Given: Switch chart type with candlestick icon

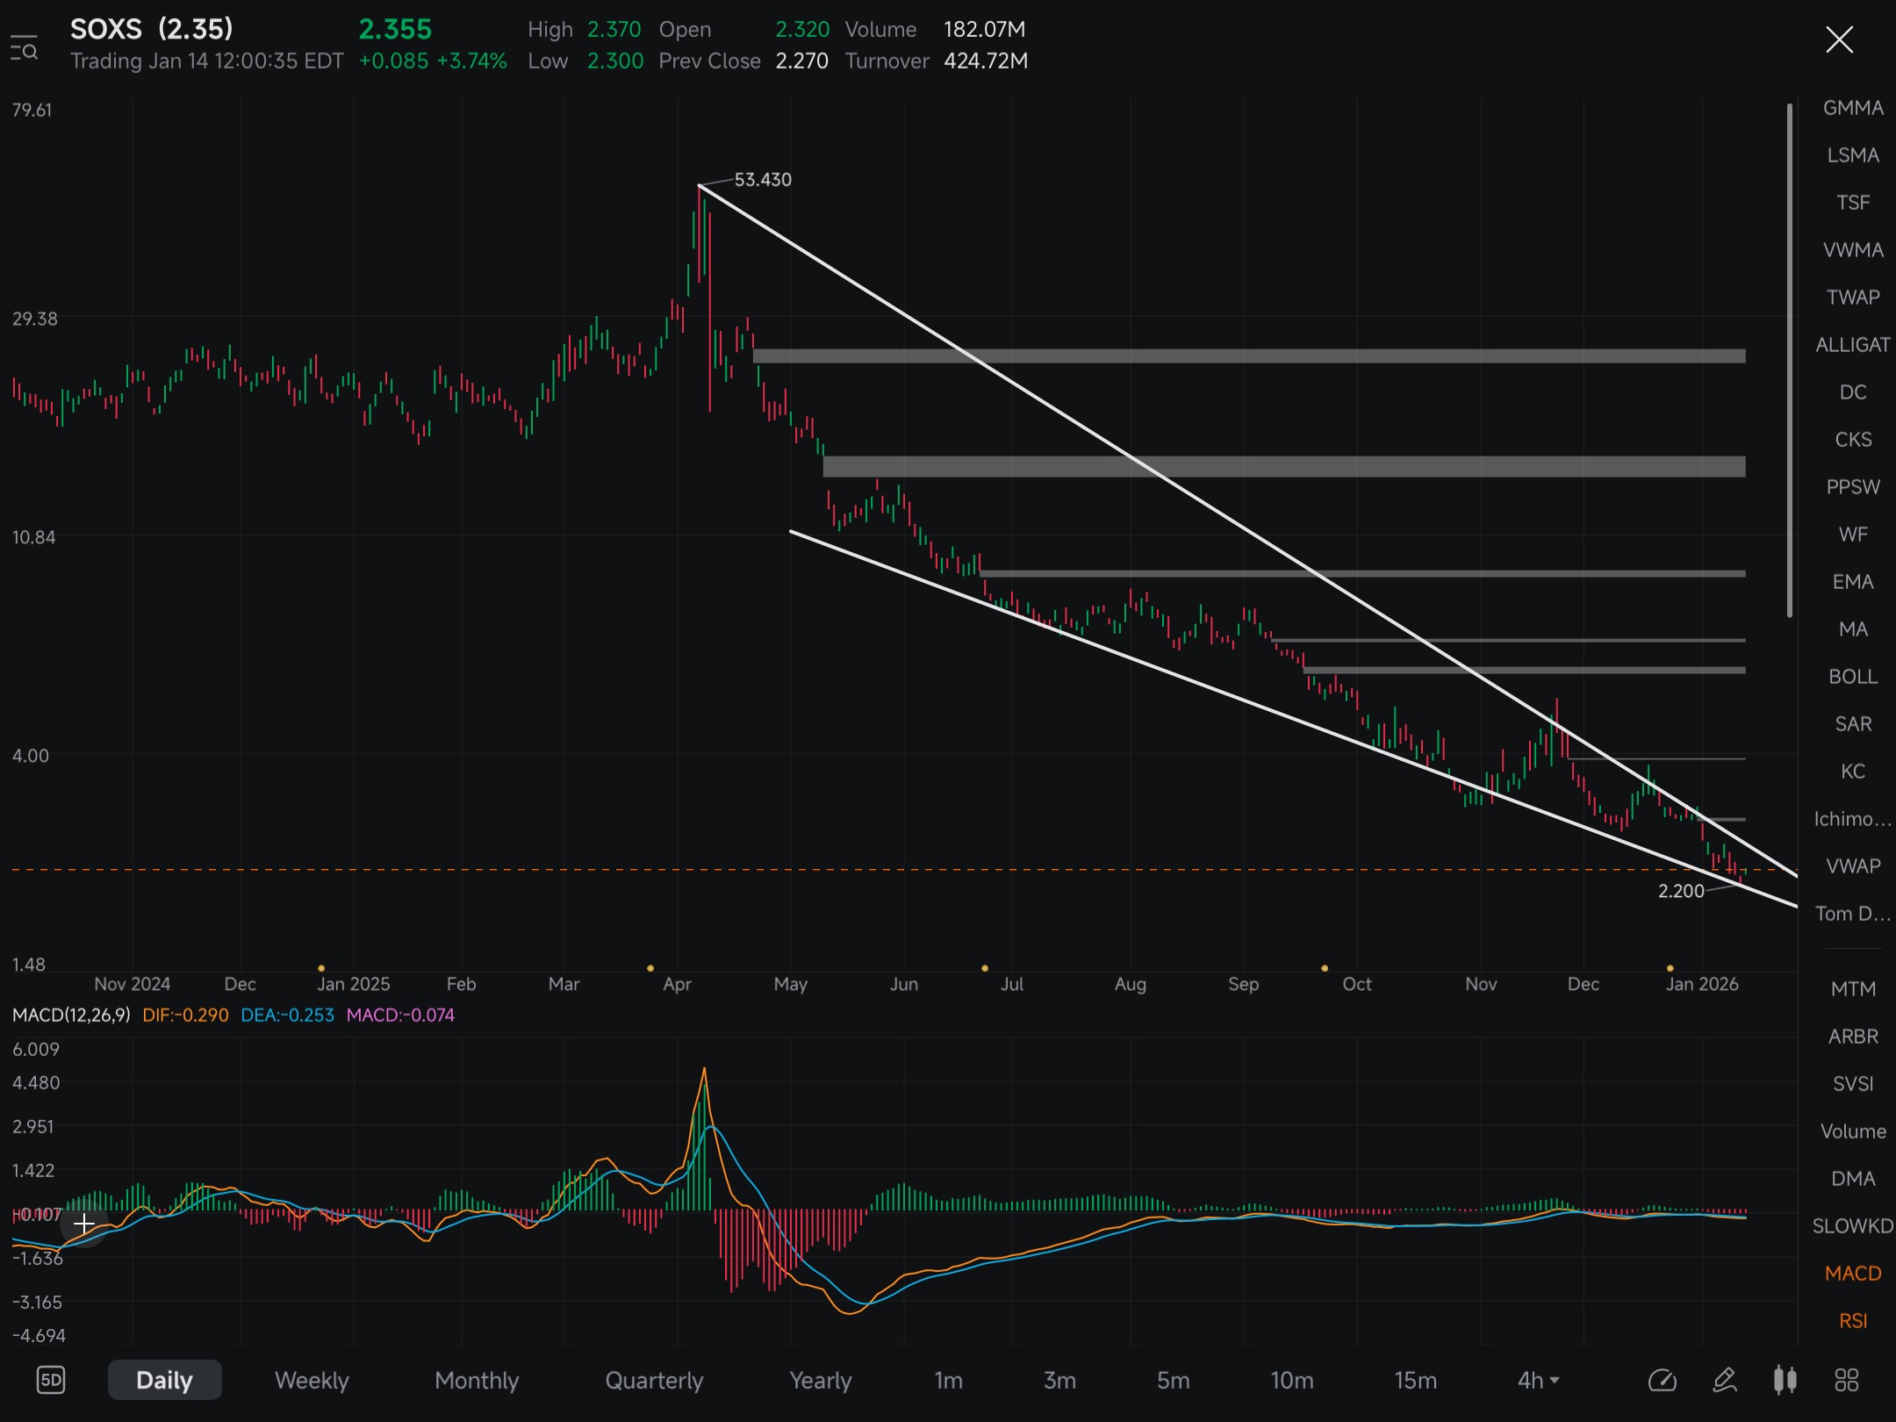Looking at the screenshot, I should pos(1785,1380).
